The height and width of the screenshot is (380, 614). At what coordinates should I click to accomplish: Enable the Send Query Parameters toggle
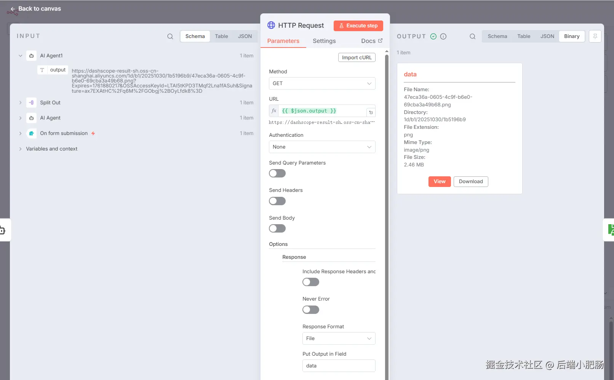277,174
